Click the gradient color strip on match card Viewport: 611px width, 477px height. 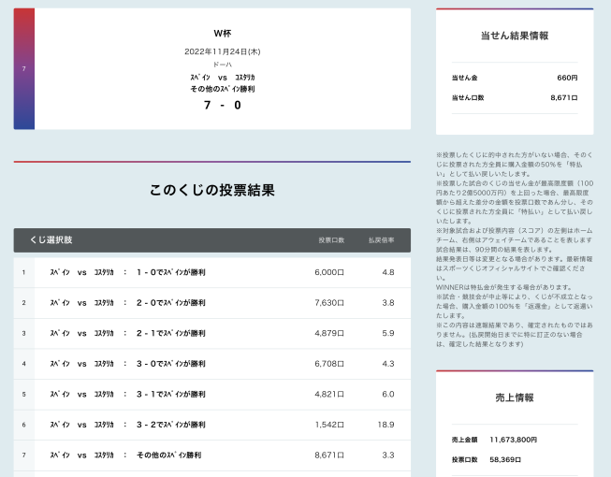[23, 69]
